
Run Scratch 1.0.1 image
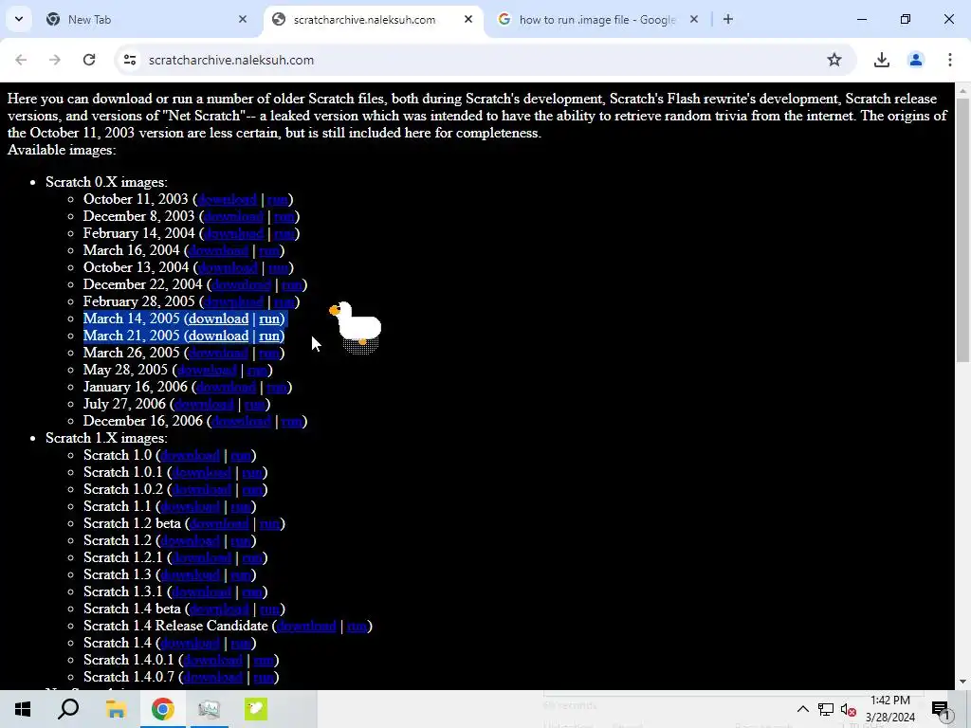pyautogui.click(x=252, y=472)
